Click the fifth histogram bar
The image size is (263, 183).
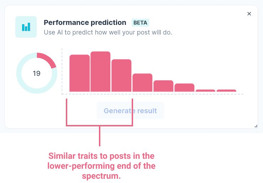coord(163,86)
